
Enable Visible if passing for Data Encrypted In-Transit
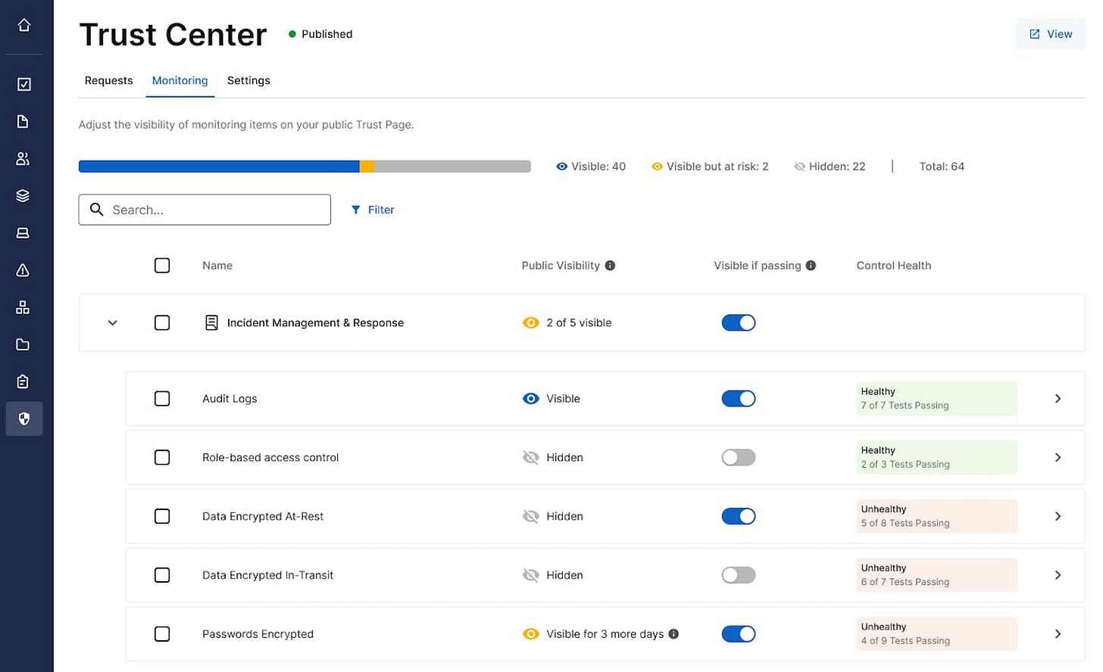pos(739,575)
